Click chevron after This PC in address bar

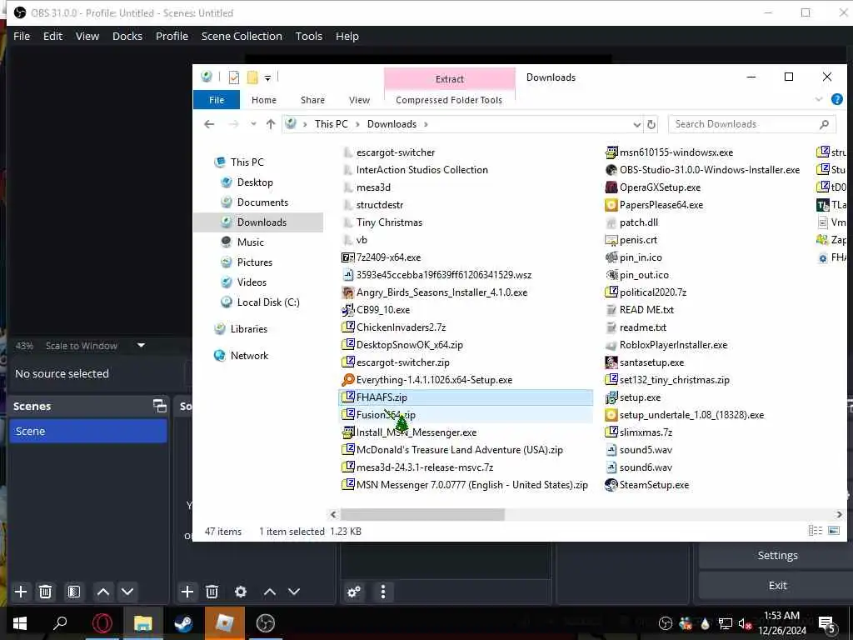(357, 124)
